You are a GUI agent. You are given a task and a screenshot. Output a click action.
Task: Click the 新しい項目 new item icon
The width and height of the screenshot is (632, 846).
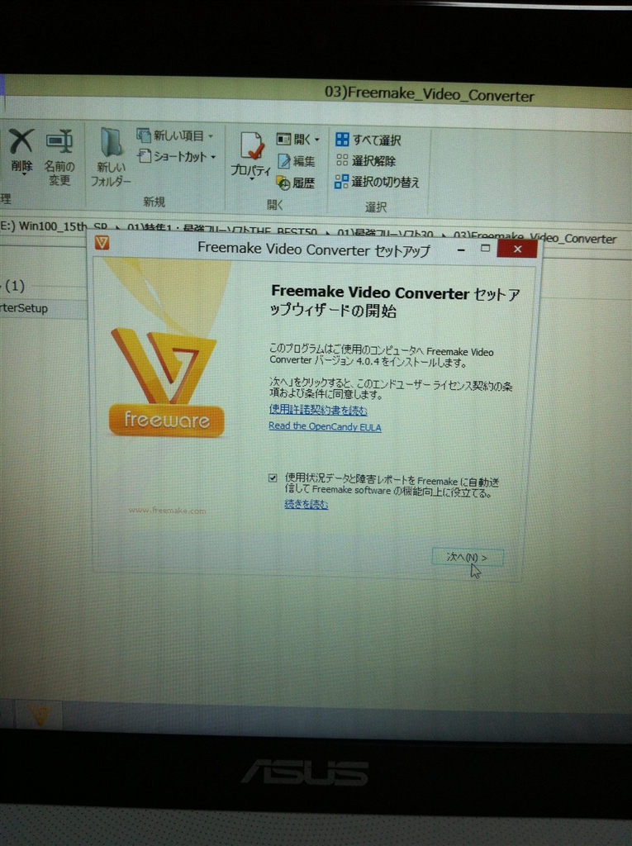(x=143, y=135)
